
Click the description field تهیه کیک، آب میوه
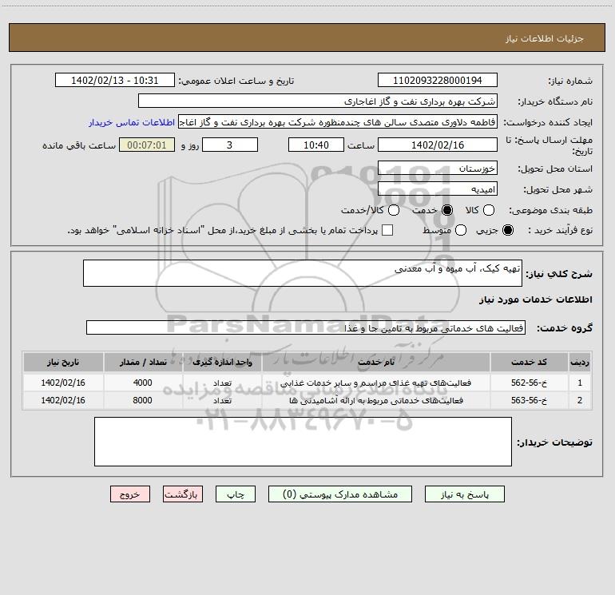tap(303, 273)
